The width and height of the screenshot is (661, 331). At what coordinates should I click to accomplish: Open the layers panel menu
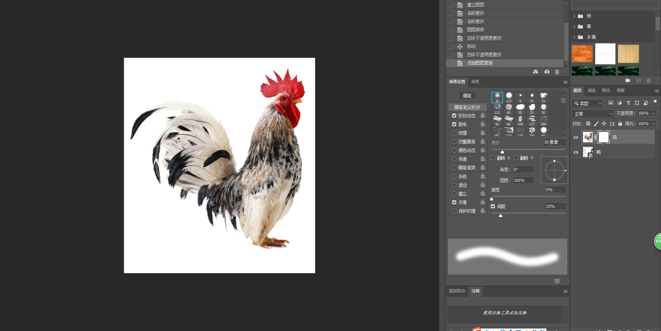coord(657,91)
